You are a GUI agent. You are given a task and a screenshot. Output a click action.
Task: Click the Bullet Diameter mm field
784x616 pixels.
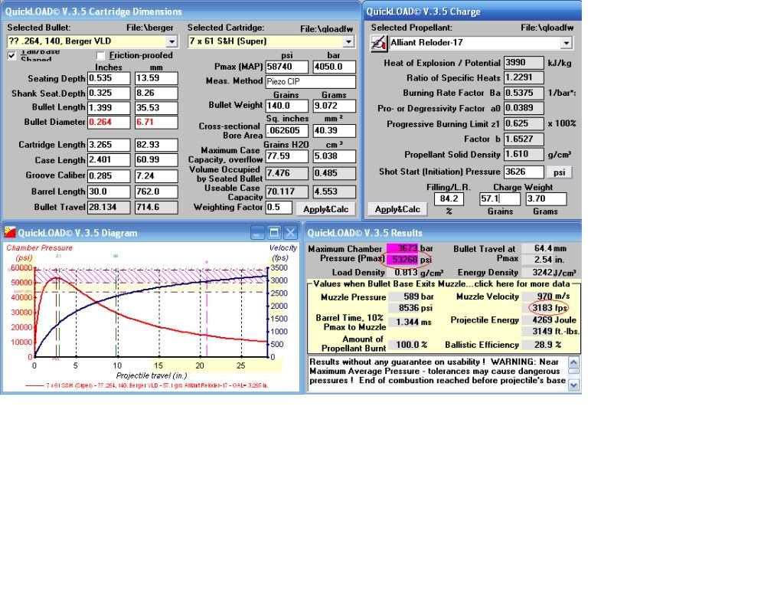point(156,122)
